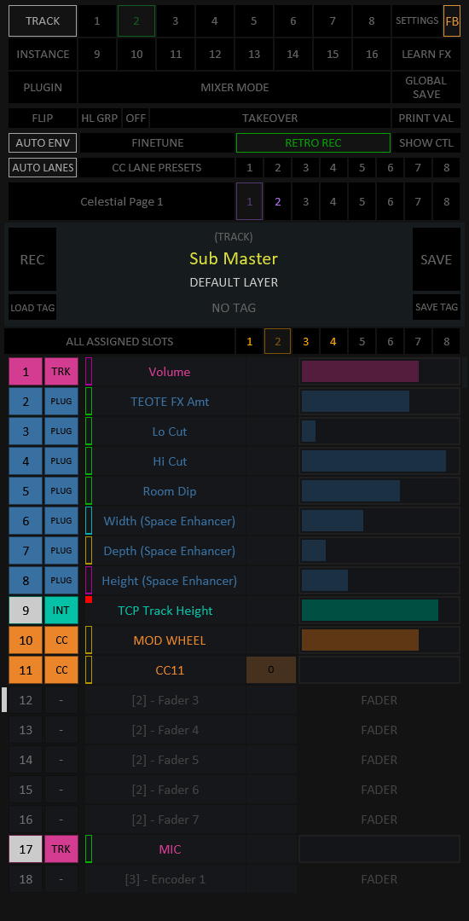Viewport: 469px width, 921px height.
Task: Adjust the Volume value bar
Action: click(x=379, y=372)
